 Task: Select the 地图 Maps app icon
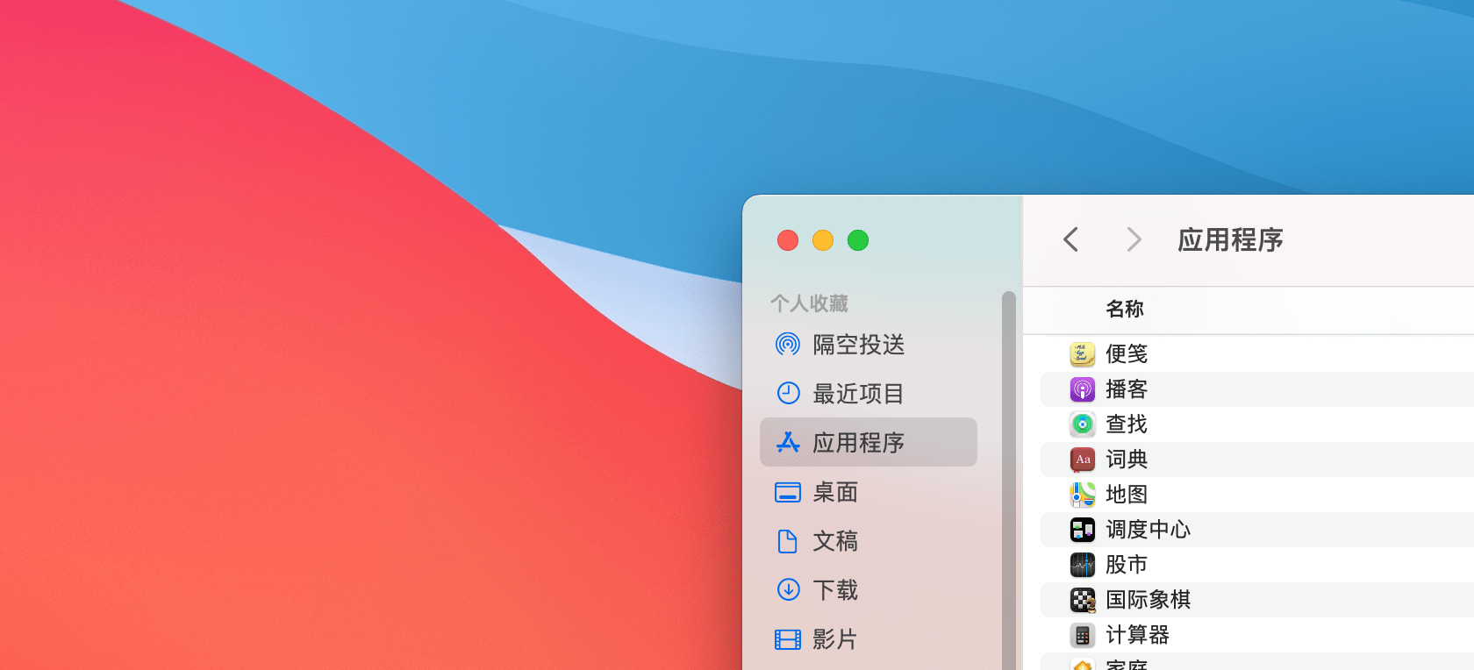[1083, 494]
